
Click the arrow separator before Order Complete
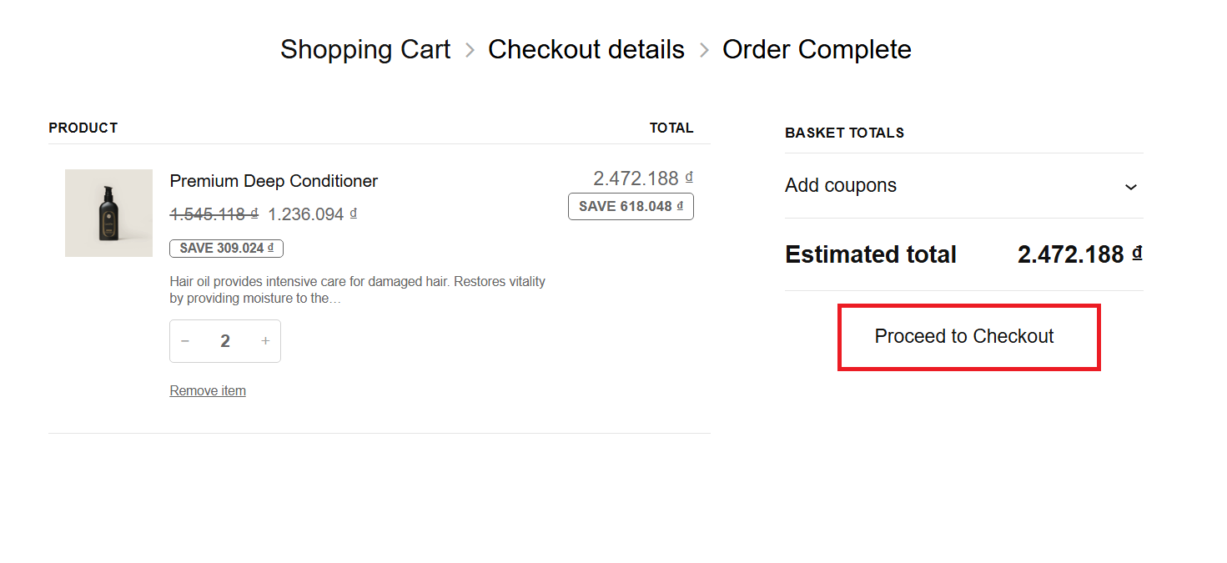[x=704, y=50]
